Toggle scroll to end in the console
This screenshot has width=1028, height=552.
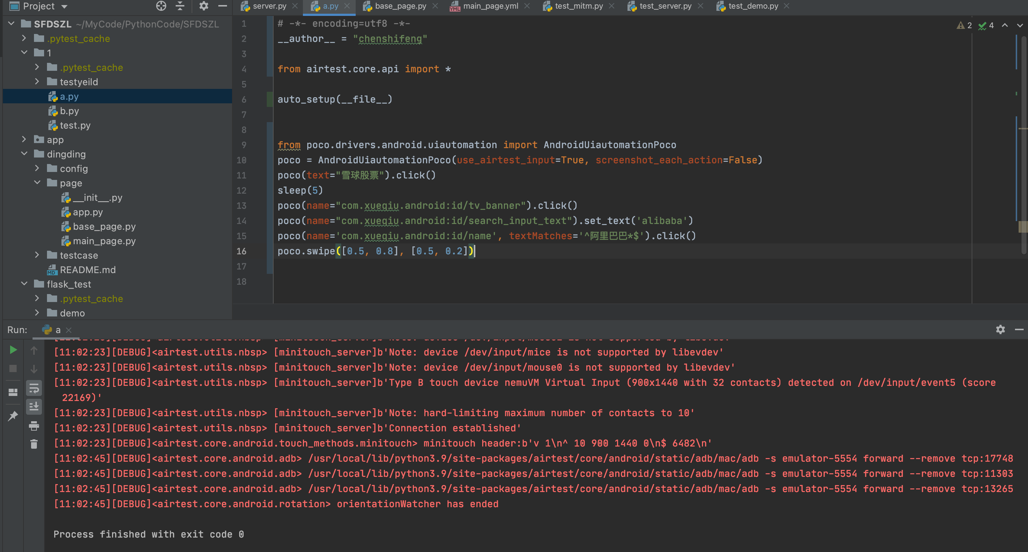(x=34, y=406)
